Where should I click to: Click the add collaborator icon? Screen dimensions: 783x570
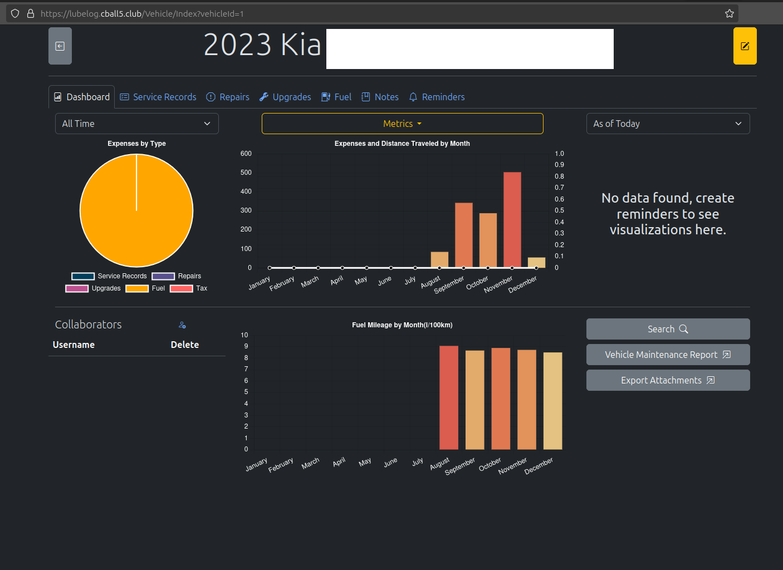(182, 325)
